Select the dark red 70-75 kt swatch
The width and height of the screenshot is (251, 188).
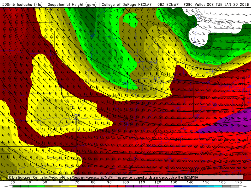click(x=81, y=186)
